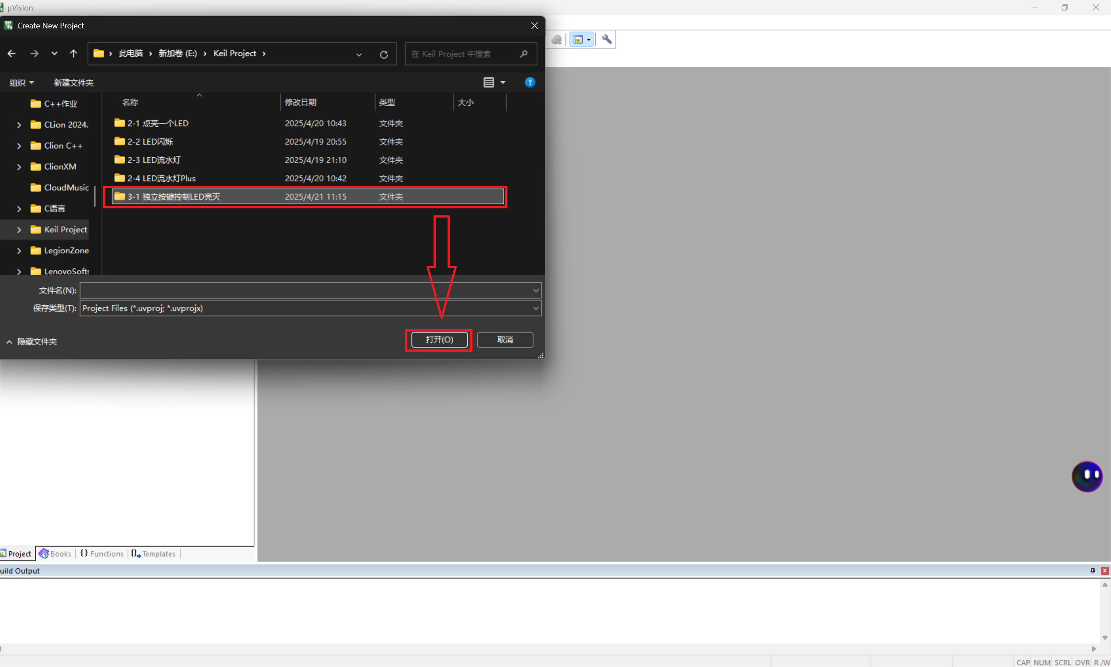This screenshot has width=1111, height=667.
Task: Switch to the Functions tab
Action: [x=102, y=554]
